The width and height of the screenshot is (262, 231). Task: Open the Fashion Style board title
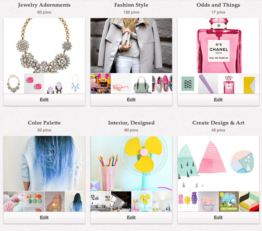131,5
